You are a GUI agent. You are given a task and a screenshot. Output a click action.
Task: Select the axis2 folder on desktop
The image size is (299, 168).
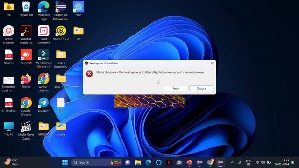tap(61, 81)
